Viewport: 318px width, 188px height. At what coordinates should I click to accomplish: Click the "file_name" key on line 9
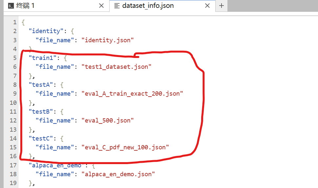coord(55,93)
